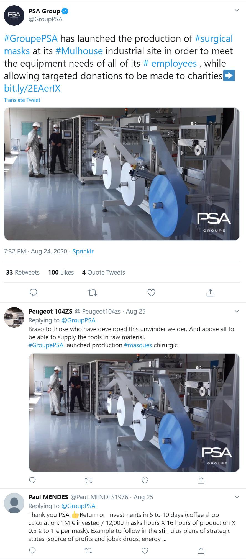View the 4 Quote Tweets list
Viewport: 246px width, 559px height.
103,272
